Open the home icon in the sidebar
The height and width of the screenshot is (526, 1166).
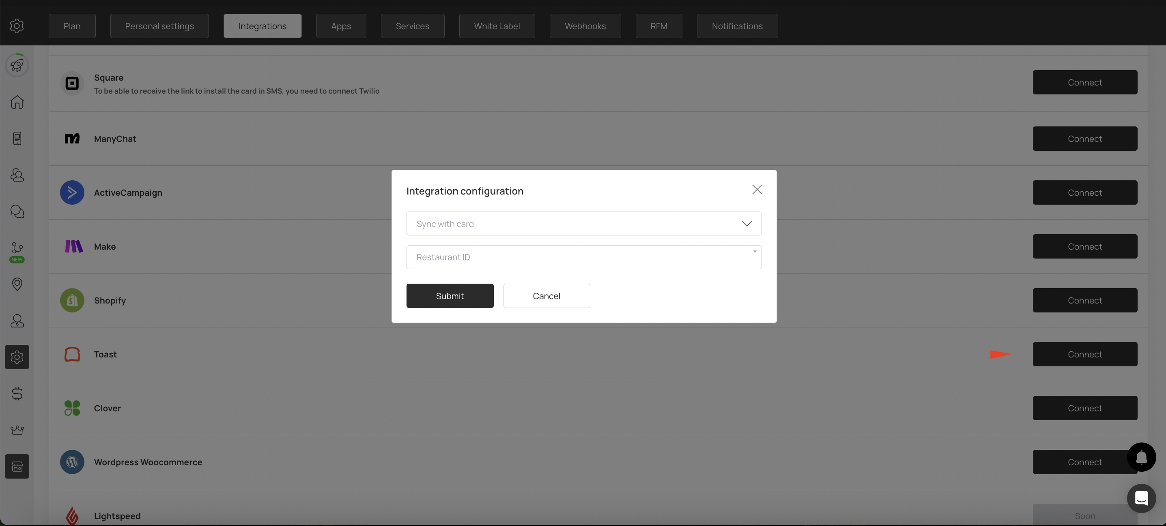(17, 102)
